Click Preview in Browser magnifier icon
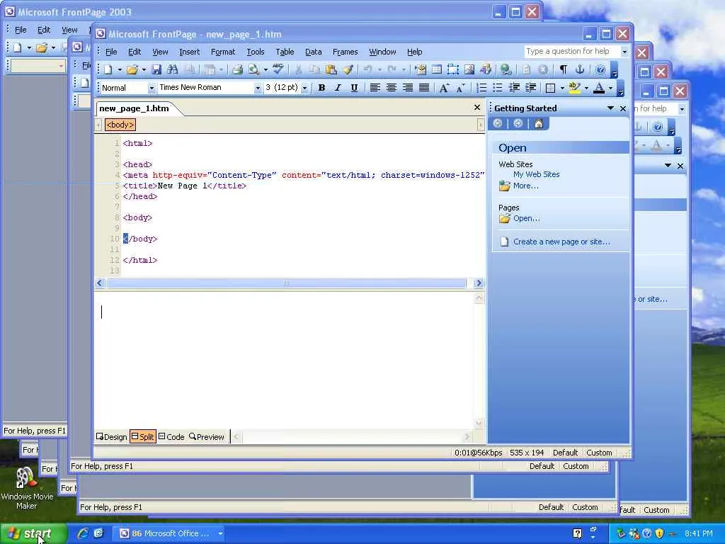The image size is (725, 544). click(x=253, y=70)
